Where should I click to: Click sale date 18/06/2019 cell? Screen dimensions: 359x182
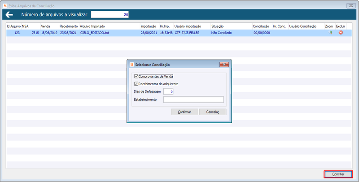(x=49, y=33)
